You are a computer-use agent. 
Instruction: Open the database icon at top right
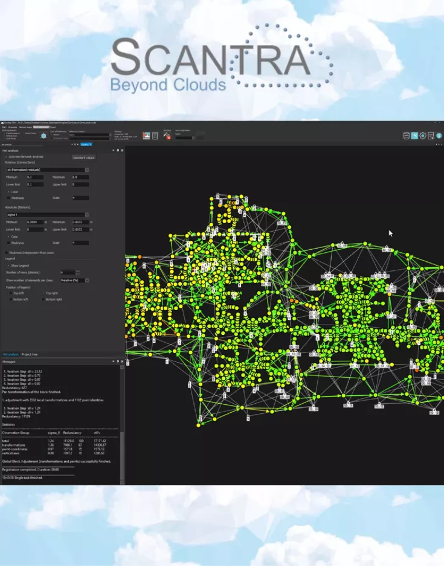coord(407,136)
